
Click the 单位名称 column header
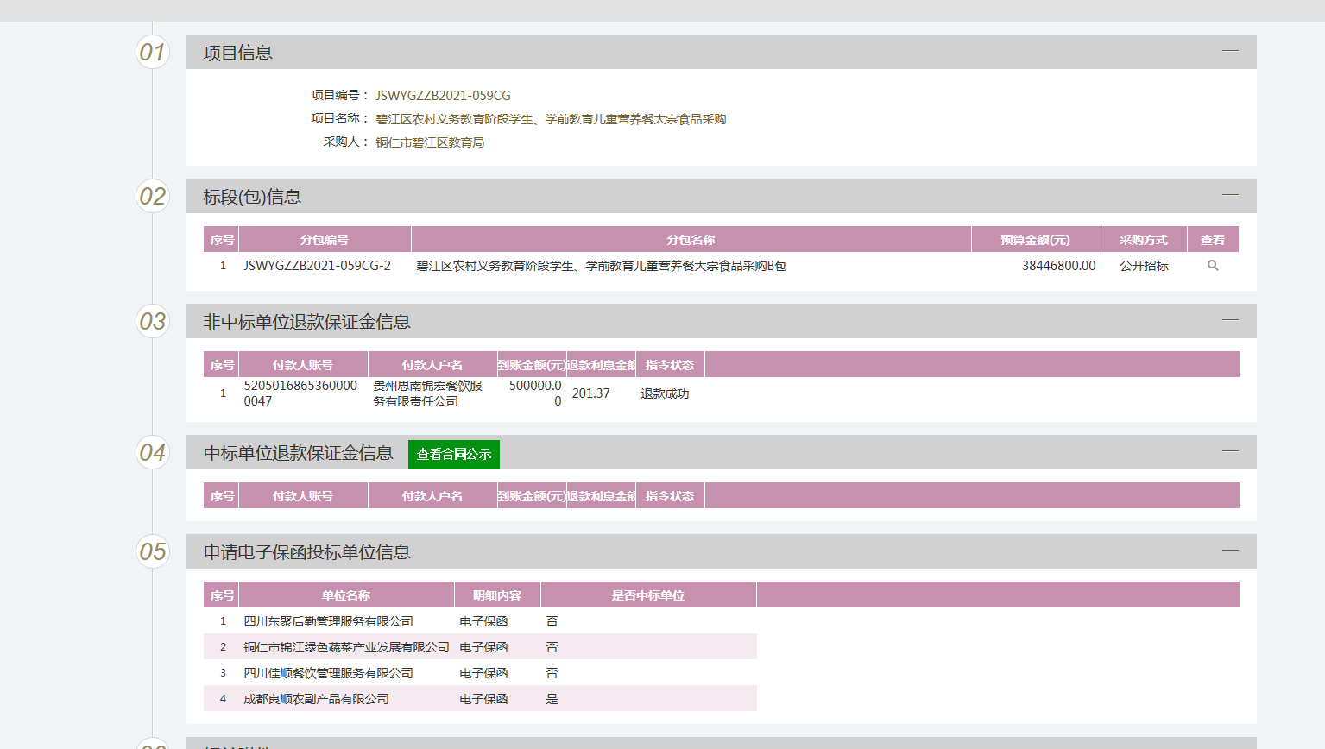tap(346, 595)
